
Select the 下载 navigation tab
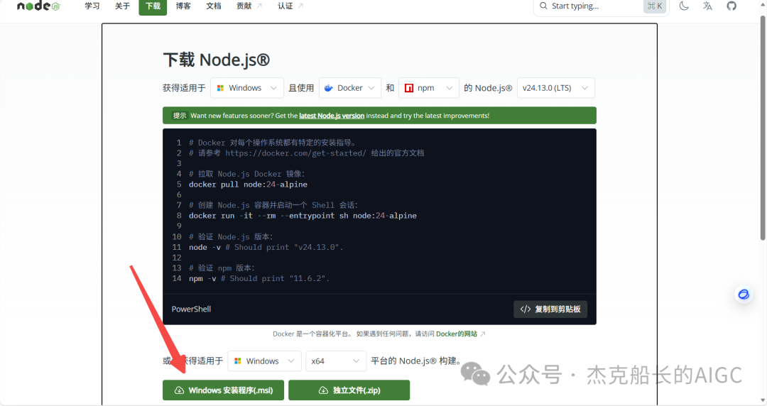pyautogui.click(x=153, y=7)
